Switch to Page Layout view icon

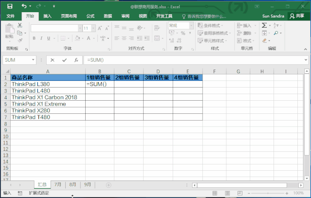tap(227, 193)
